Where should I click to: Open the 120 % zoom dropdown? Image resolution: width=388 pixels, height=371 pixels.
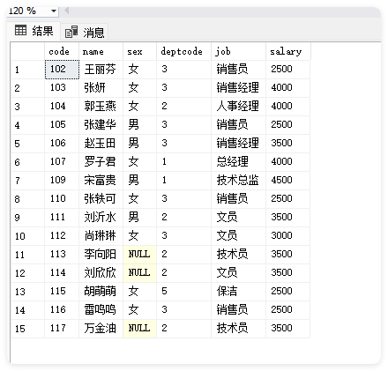(54, 11)
